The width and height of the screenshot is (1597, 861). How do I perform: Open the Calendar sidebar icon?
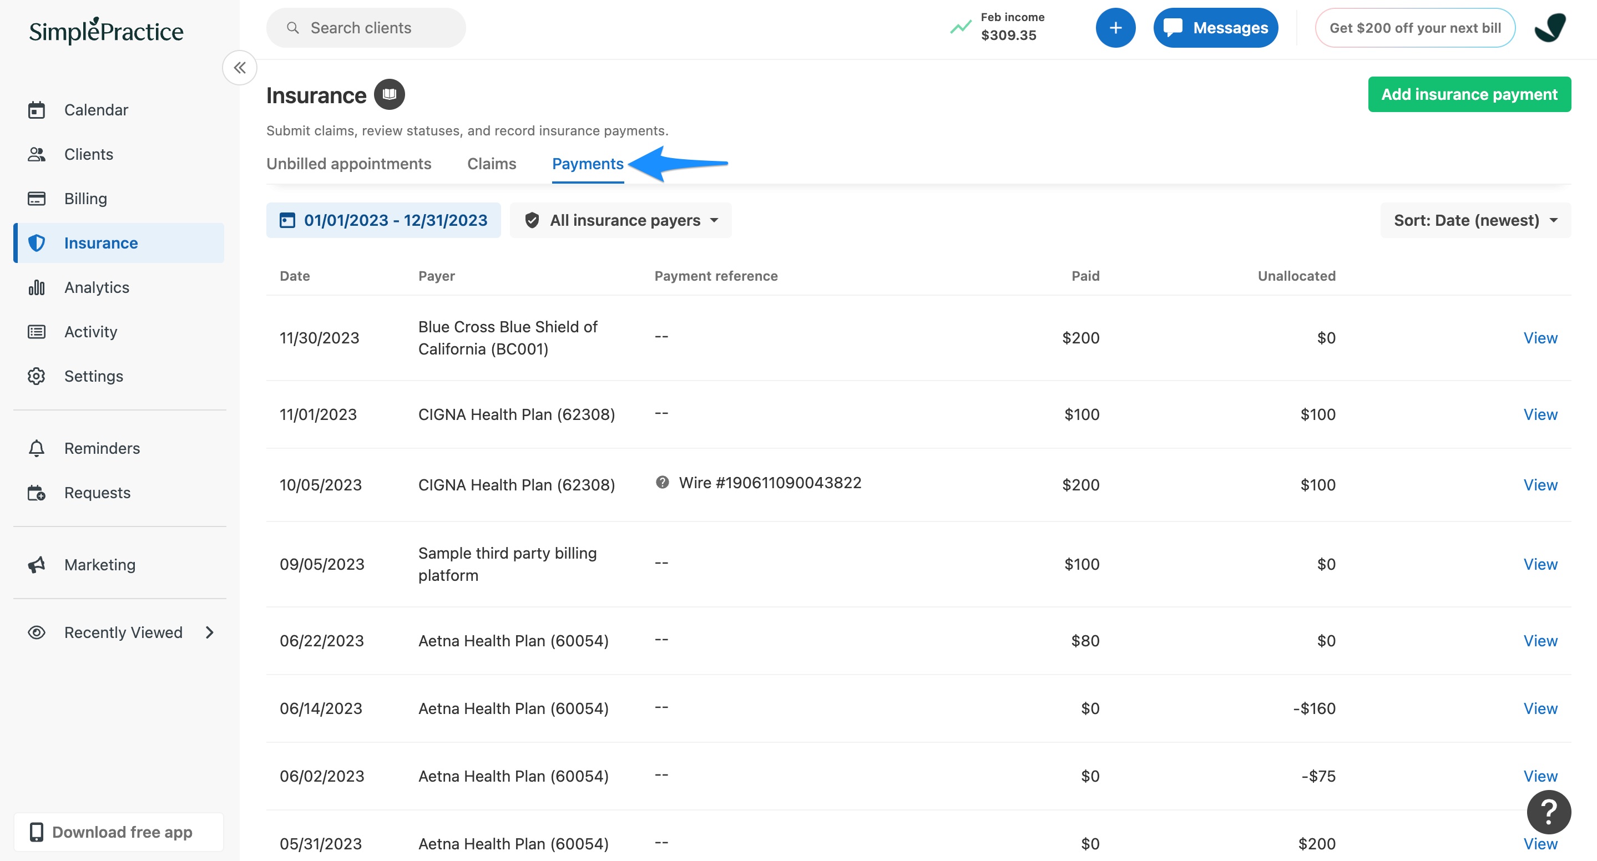[x=37, y=110]
